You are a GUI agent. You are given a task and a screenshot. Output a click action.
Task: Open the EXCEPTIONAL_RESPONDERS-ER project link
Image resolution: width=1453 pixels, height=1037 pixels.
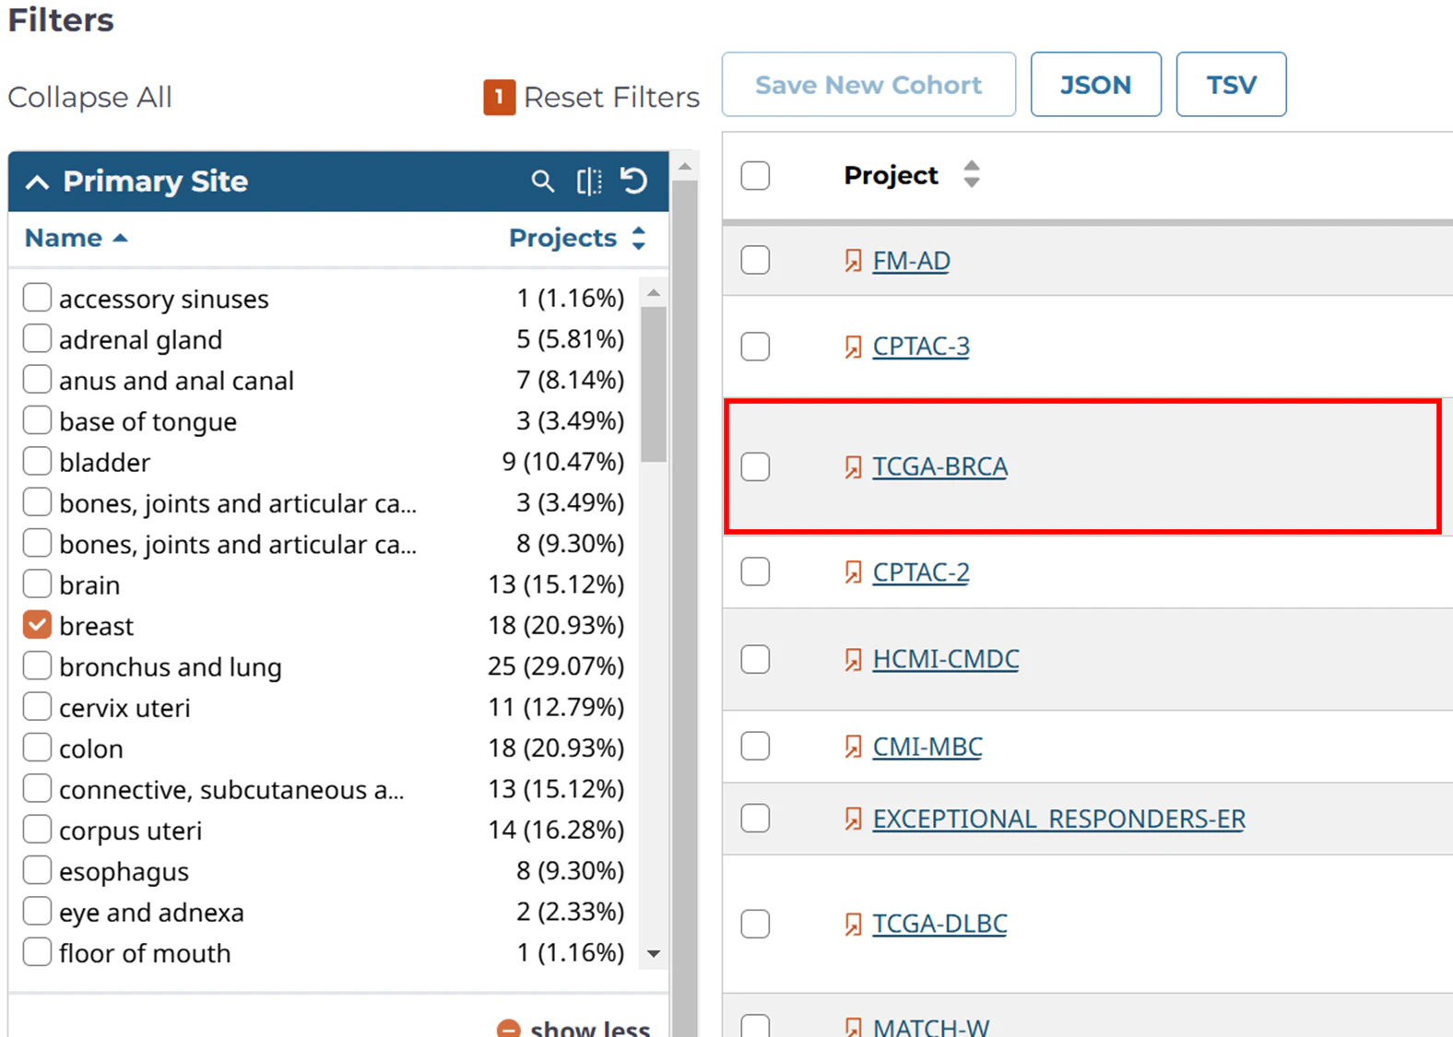click(1059, 819)
